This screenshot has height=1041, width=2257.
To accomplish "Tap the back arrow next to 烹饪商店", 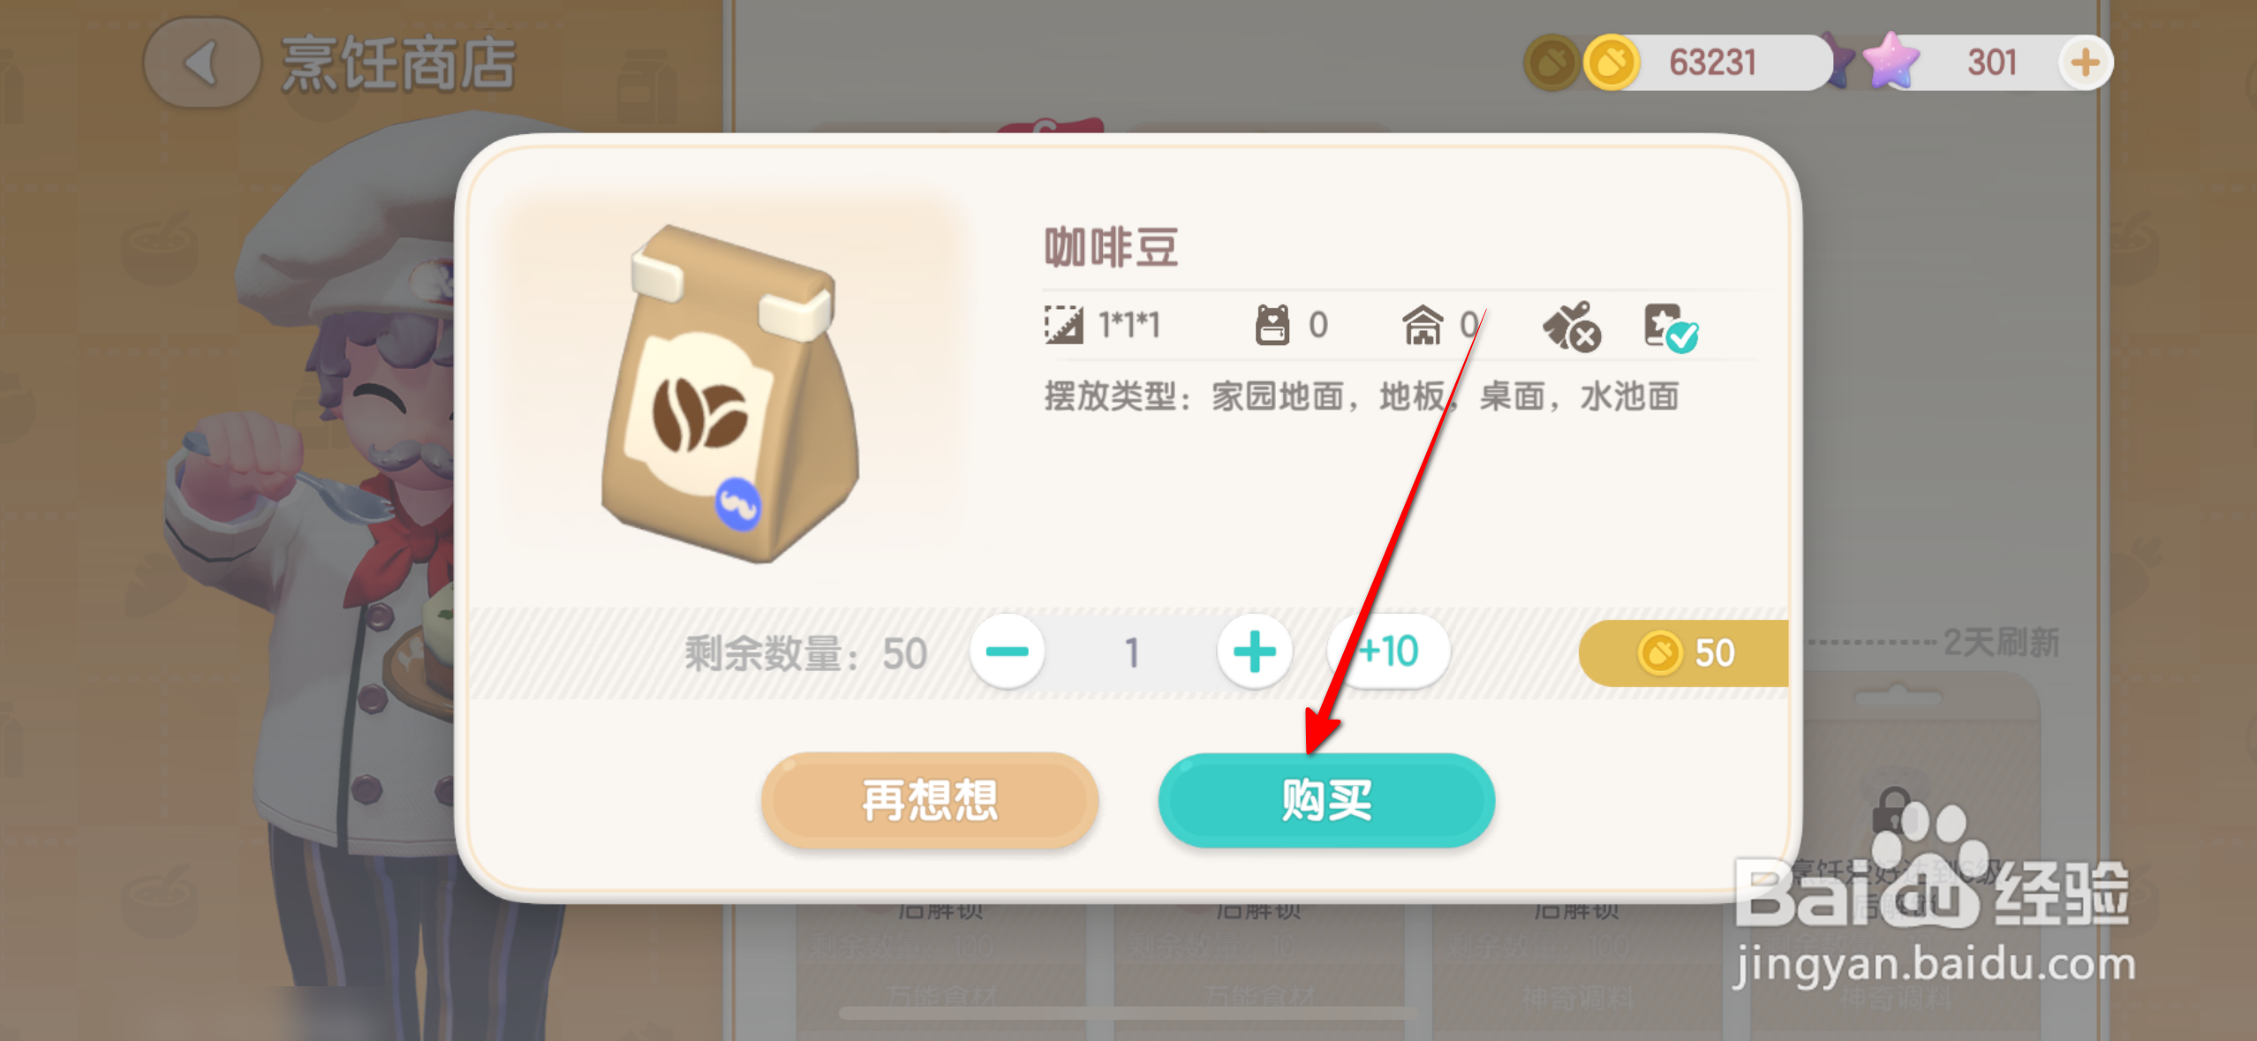I will [202, 64].
